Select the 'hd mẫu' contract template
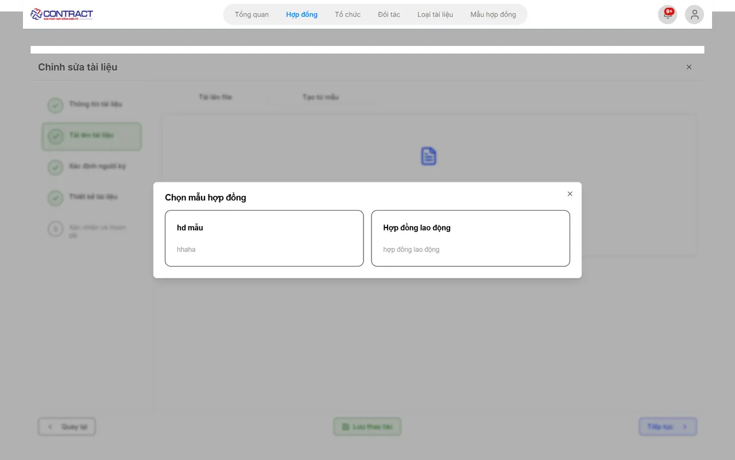The image size is (735, 460). pyautogui.click(x=264, y=238)
